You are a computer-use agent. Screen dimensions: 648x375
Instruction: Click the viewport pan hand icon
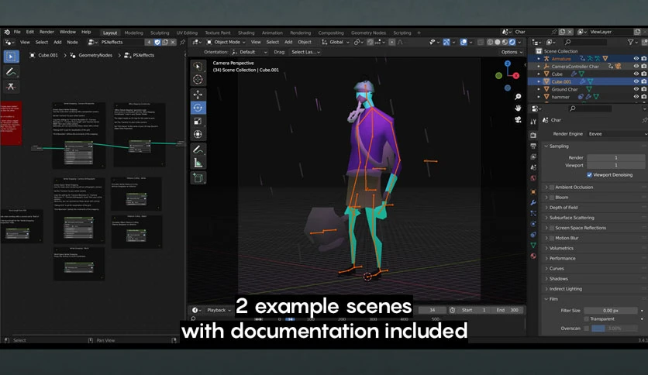(x=518, y=108)
